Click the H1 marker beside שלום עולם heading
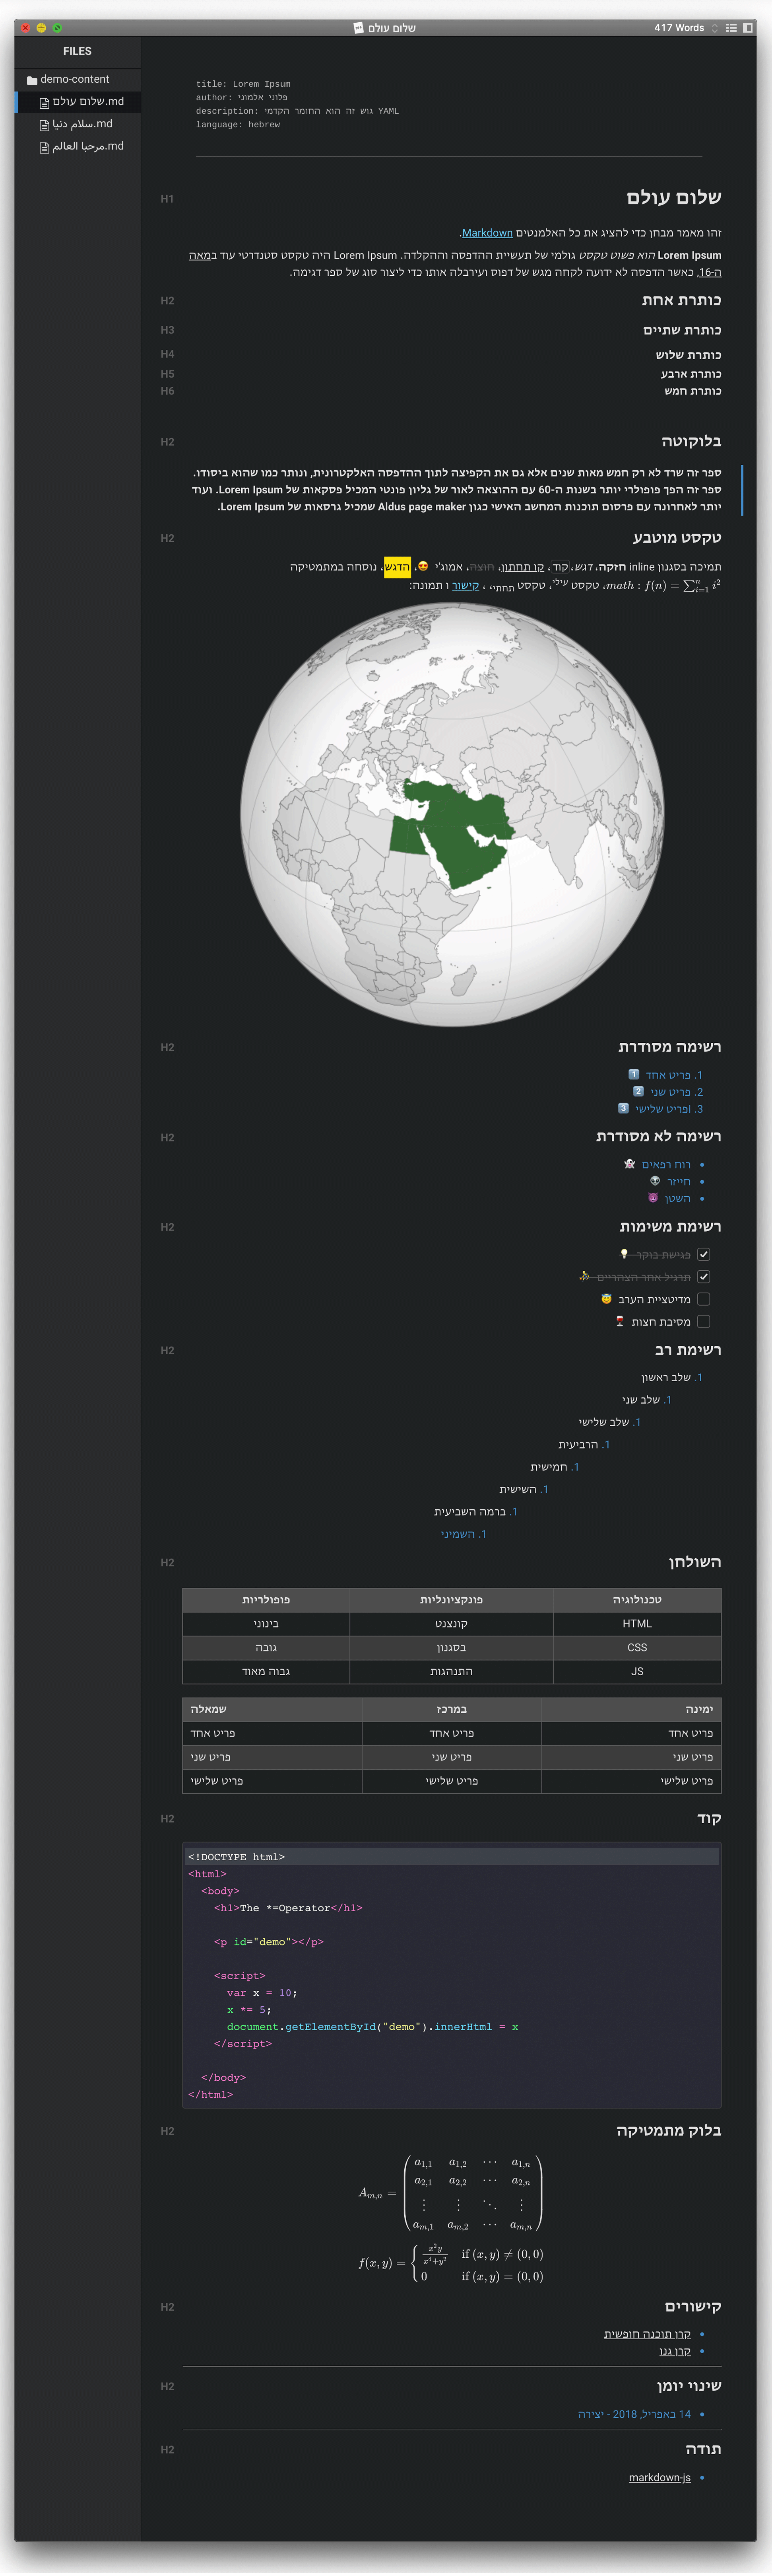772x2576 pixels. (x=167, y=199)
